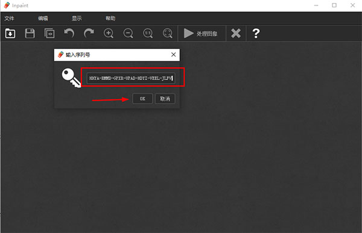Click the open image folder icon
This screenshot has width=362, height=233.
coord(10,34)
